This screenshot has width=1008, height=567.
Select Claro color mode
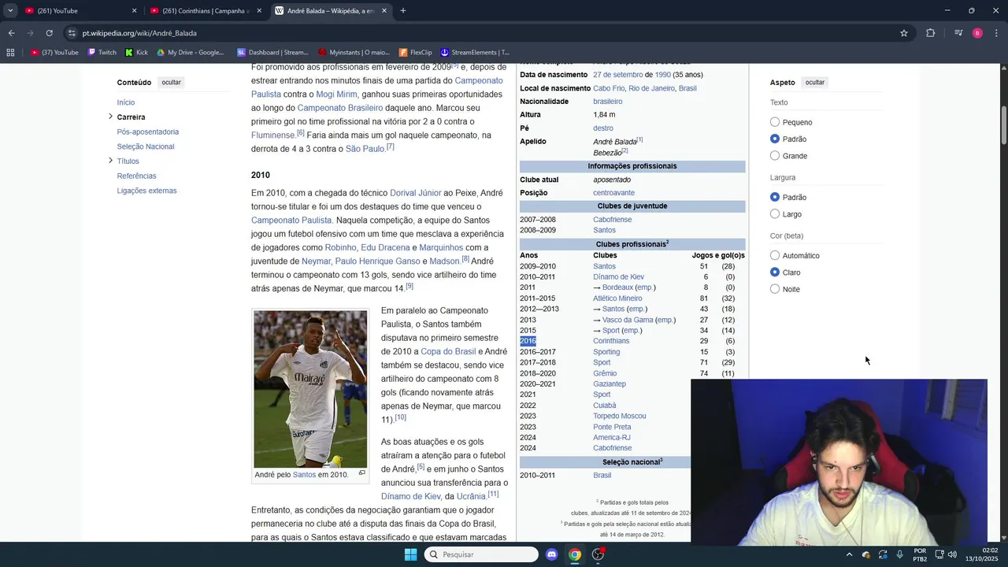(775, 272)
